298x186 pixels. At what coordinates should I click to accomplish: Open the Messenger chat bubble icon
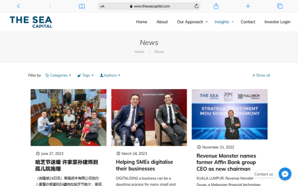(x=285, y=174)
